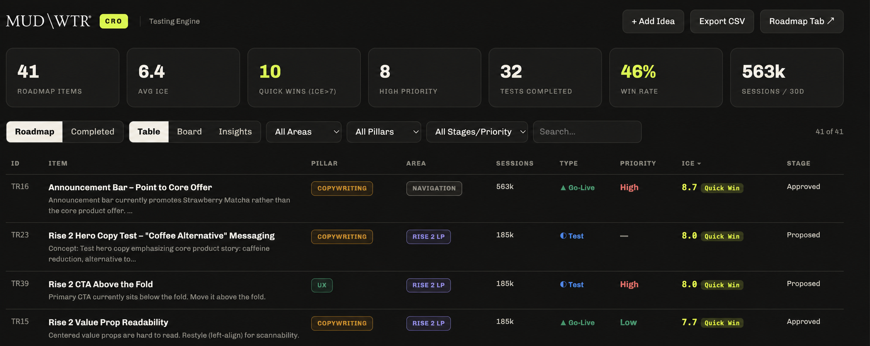Click Low priority in TR15 row
This screenshot has height=346, width=870.
point(628,322)
